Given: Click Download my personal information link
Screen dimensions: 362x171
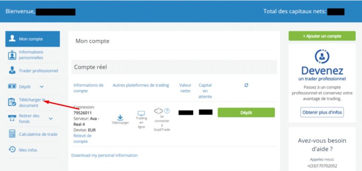Looking at the screenshot, I should pos(104,155).
